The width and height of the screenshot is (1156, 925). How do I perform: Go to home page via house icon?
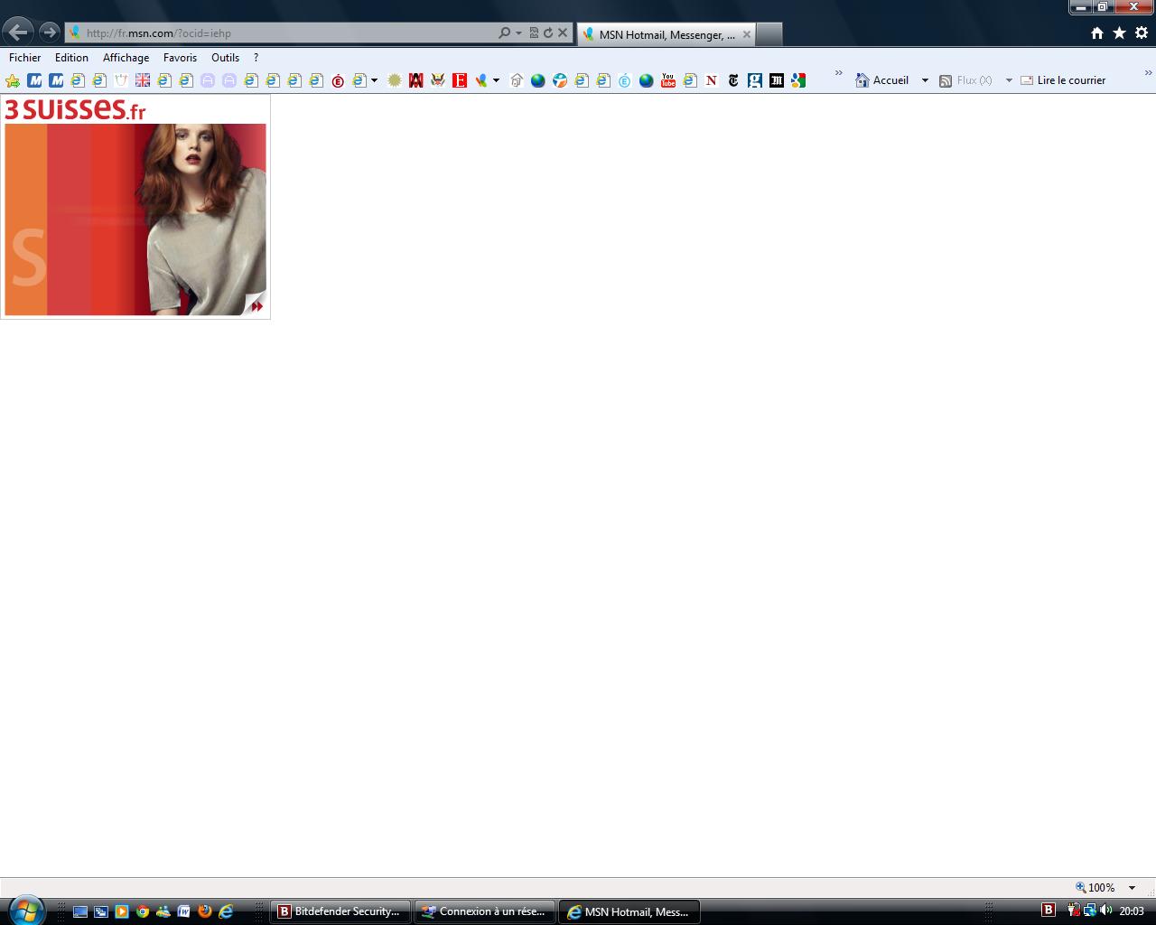coord(1097,33)
